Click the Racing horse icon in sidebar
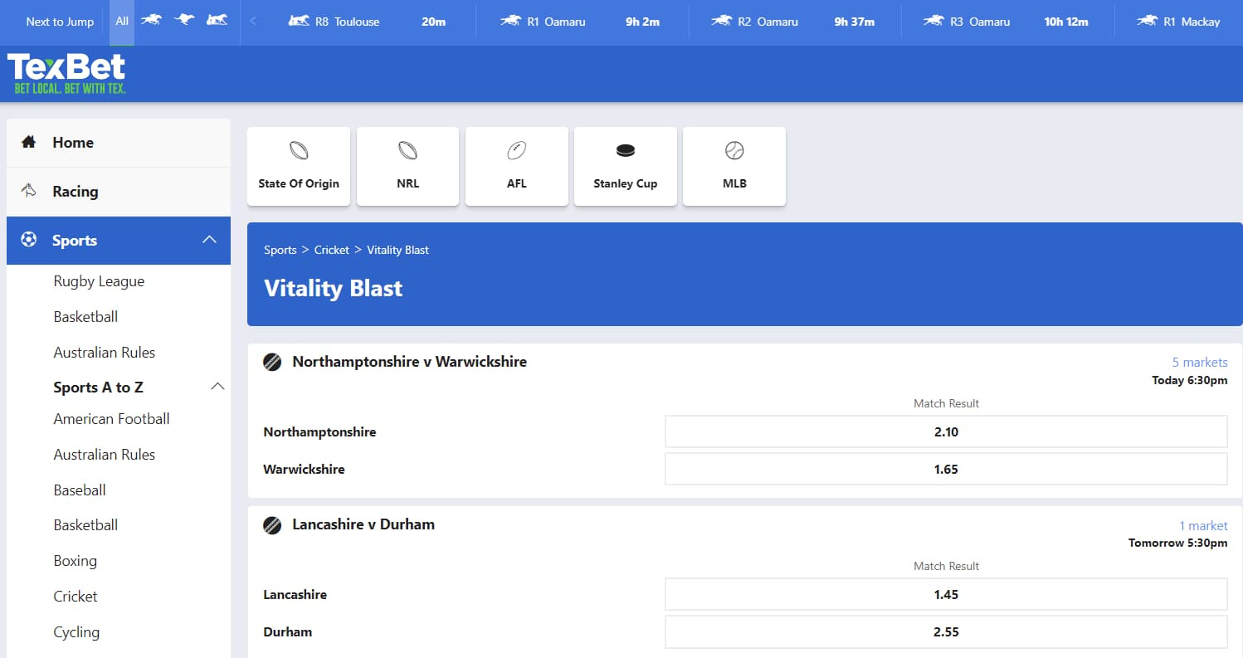 (x=29, y=191)
